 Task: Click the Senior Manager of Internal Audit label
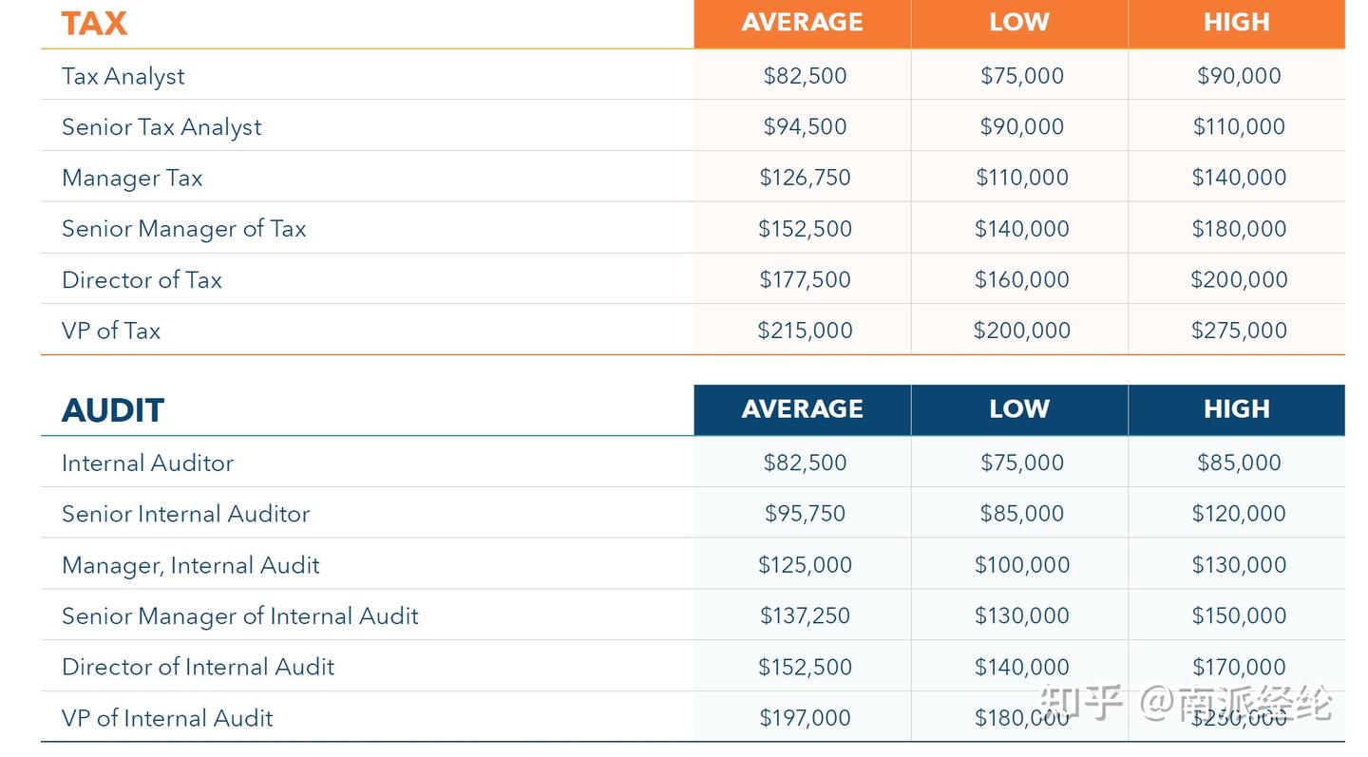pyautogui.click(x=240, y=616)
